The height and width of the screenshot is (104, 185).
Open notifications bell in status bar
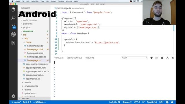pyautogui.click(x=172, y=102)
